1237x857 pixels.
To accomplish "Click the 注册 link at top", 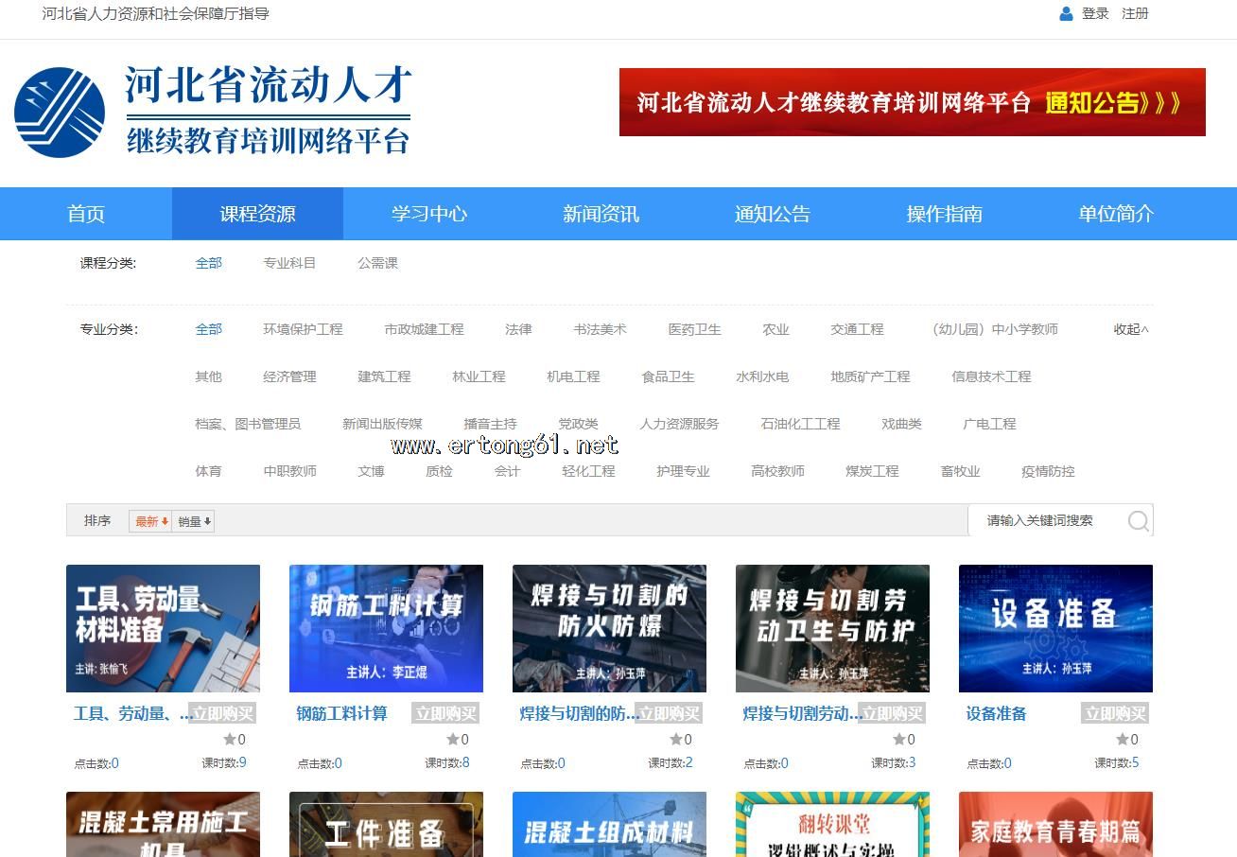I will coord(1135,14).
